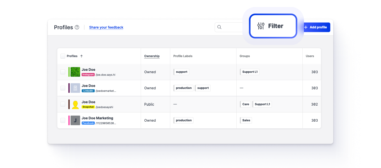Sort by the Profiles column arrow
Viewport: 381px width, 168px height.
click(81, 56)
